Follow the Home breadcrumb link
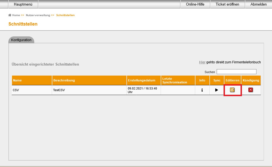 point(16,15)
